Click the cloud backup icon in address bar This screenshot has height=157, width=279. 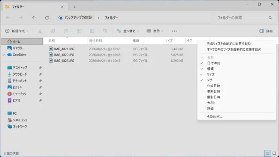pyautogui.click(x=60, y=18)
